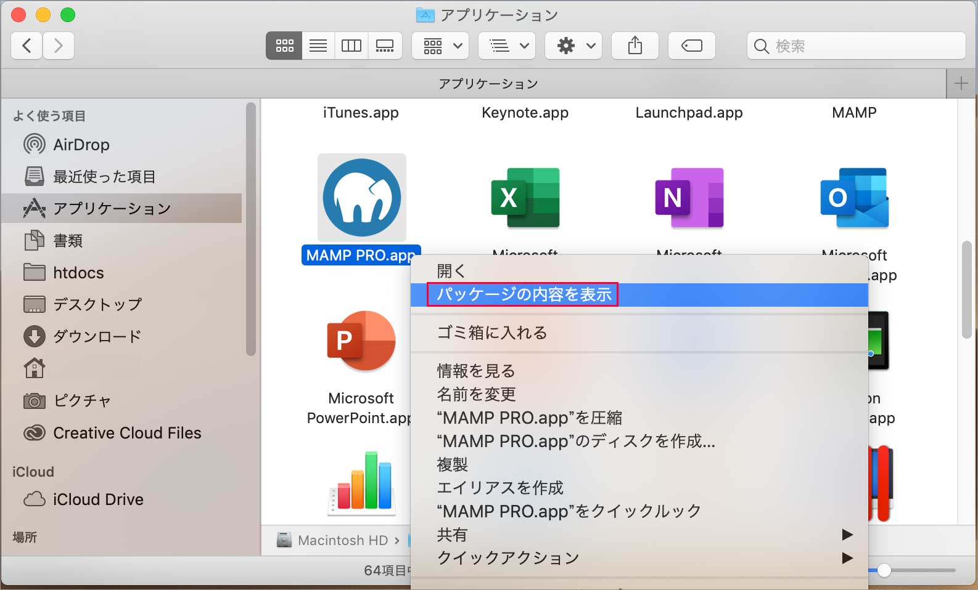This screenshot has height=590, width=978.
Task: Select the Microsoft PowerPoint app icon
Action: 361,341
